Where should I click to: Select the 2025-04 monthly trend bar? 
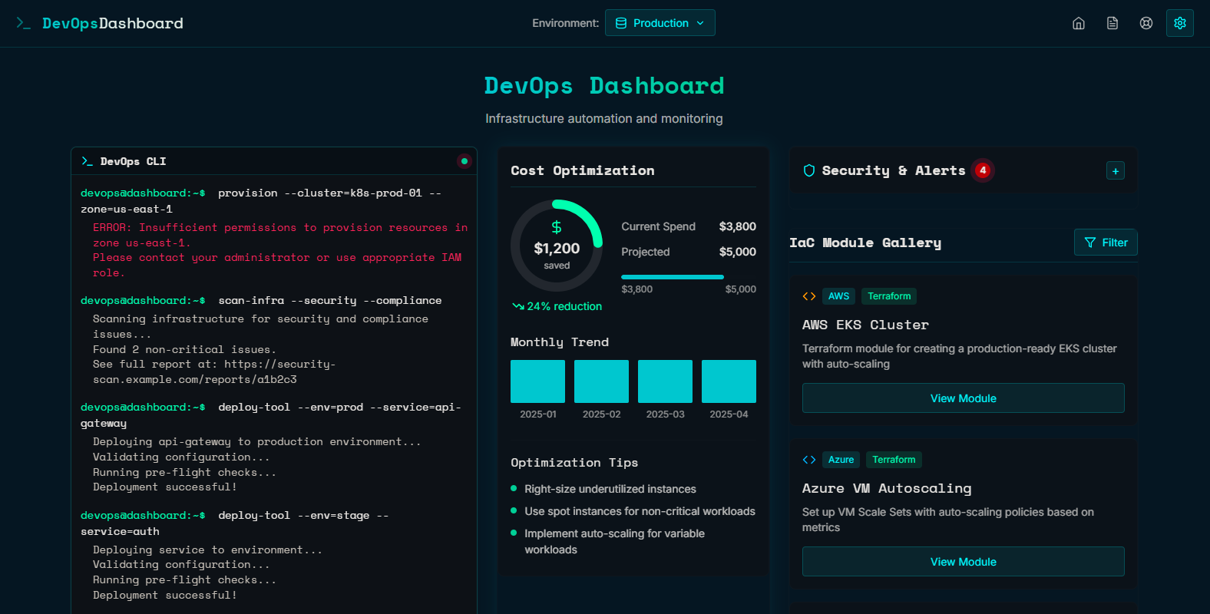(x=729, y=381)
